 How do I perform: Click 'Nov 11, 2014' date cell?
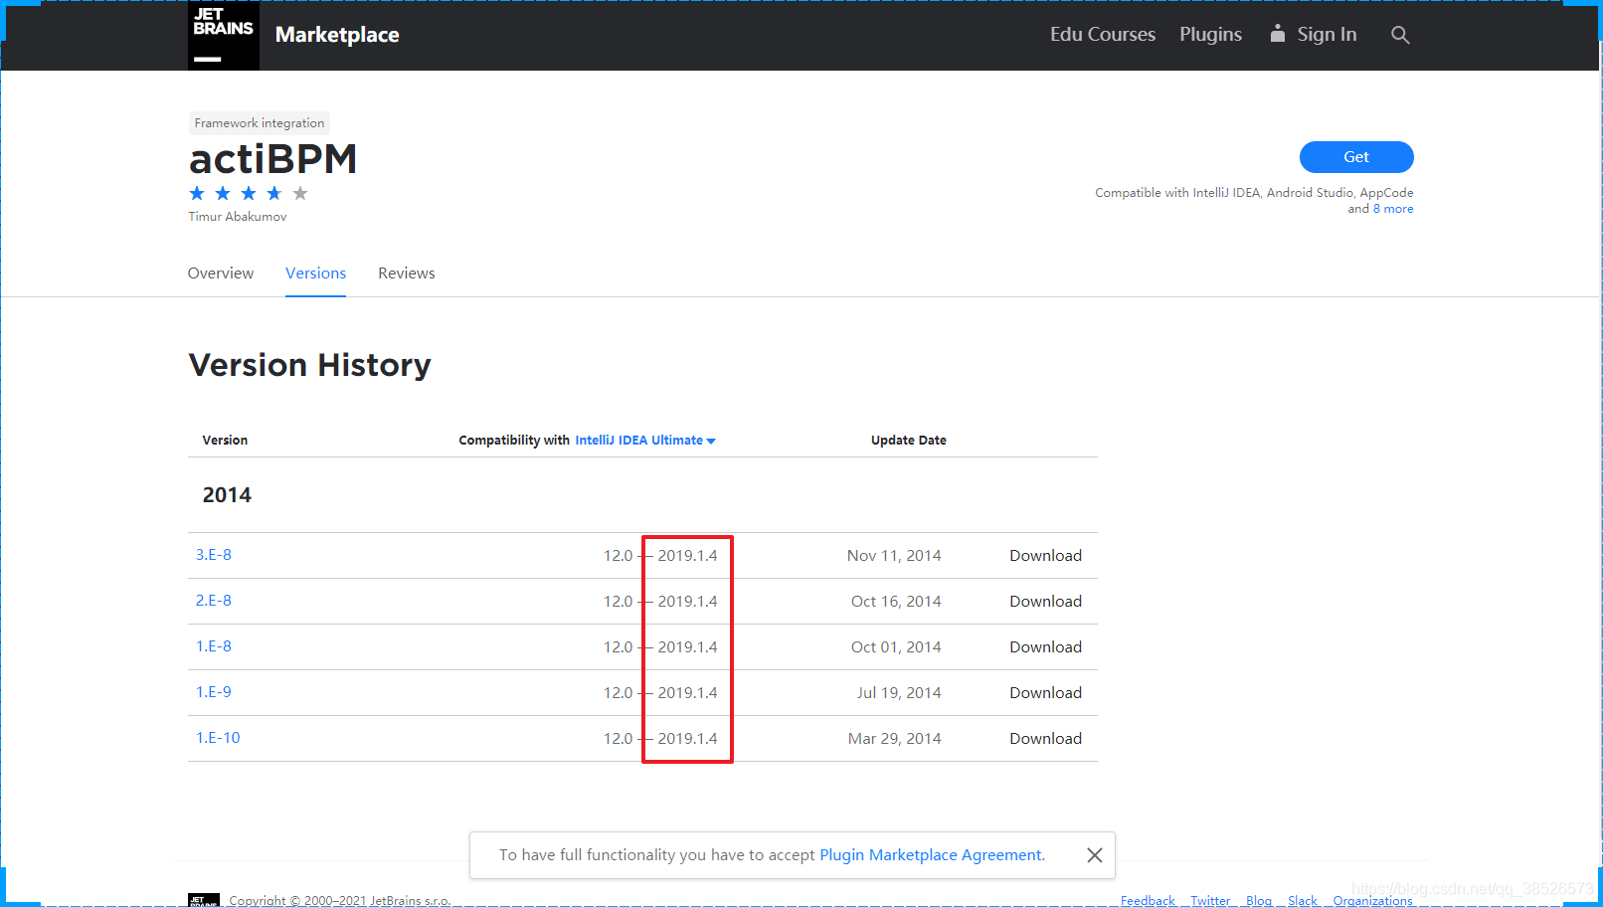click(x=894, y=556)
